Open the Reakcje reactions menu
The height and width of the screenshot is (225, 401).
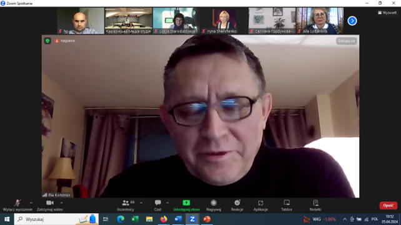pyautogui.click(x=237, y=205)
